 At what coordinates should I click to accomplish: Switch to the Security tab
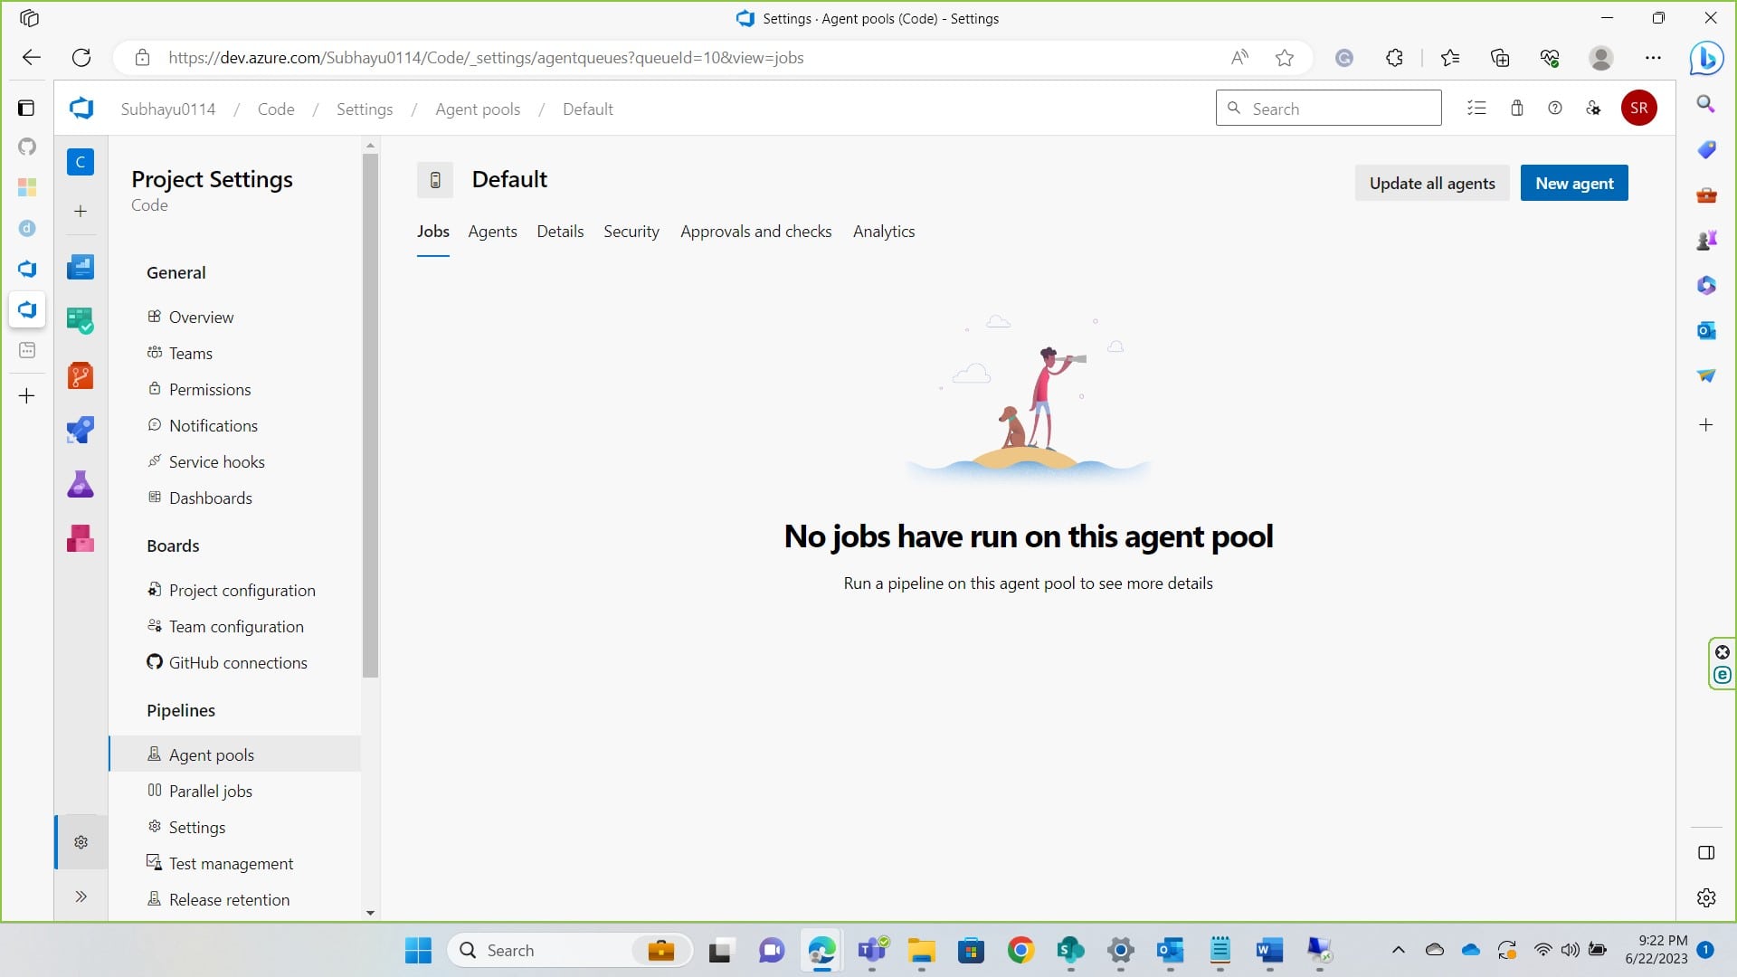click(631, 232)
